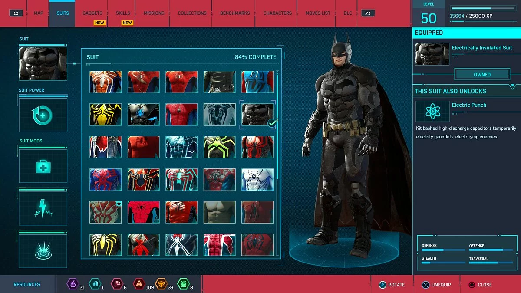Open the lightning bolt suit mod slot
Viewport: 521px width, 293px height.
43,208
